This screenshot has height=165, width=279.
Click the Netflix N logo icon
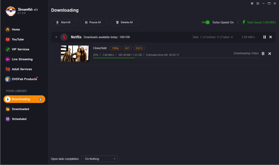[64, 37]
